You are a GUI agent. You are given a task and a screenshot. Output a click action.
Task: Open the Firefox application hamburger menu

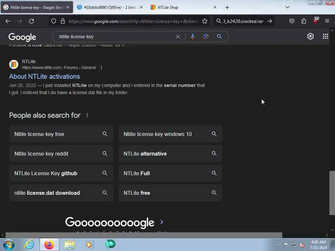(327, 21)
